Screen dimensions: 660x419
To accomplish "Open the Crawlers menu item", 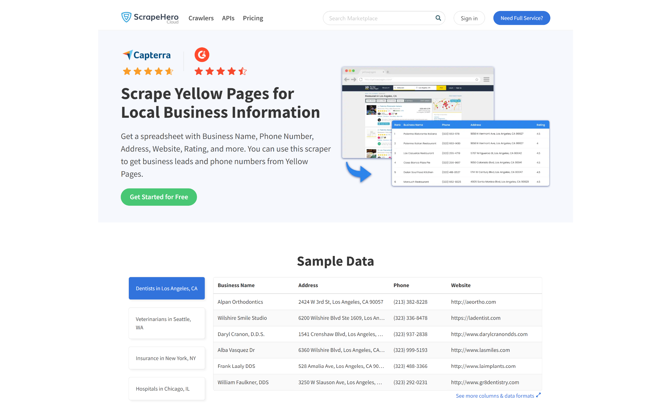I will point(200,18).
